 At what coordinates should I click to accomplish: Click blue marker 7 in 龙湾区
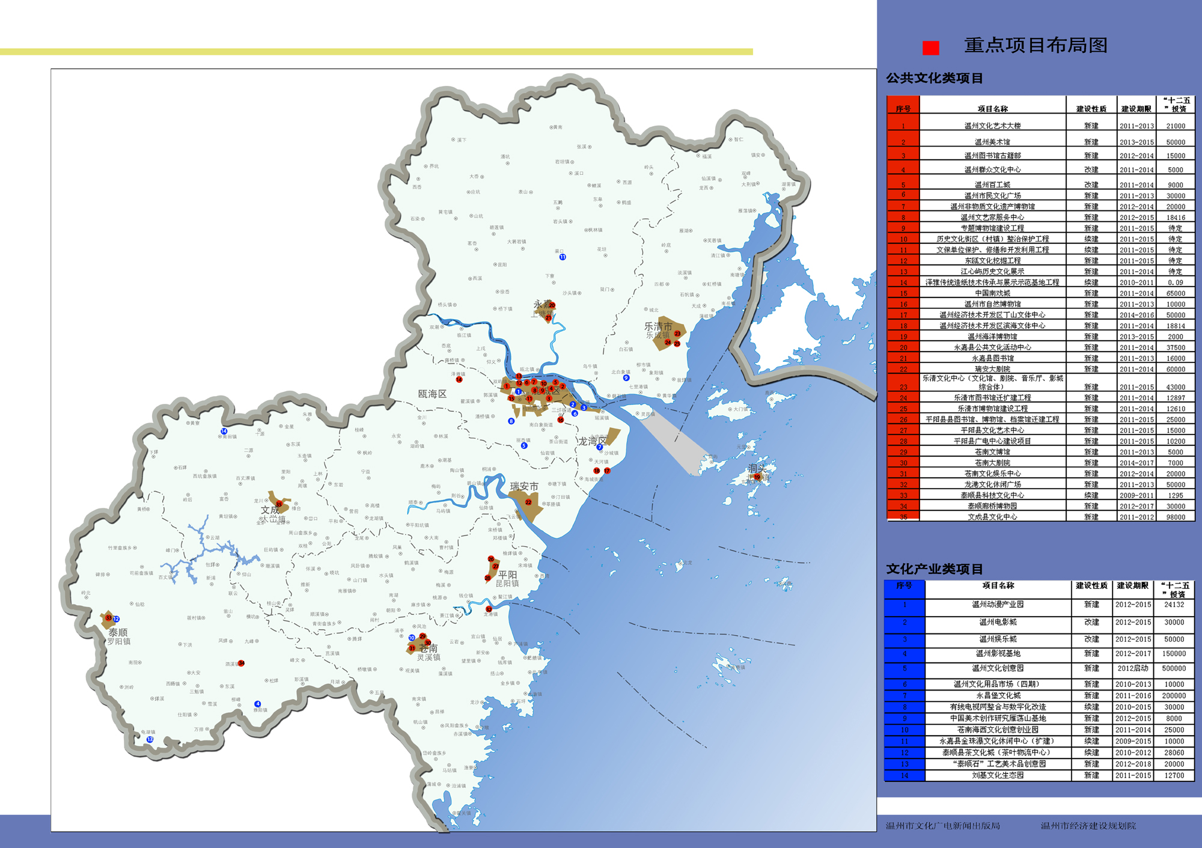point(600,447)
